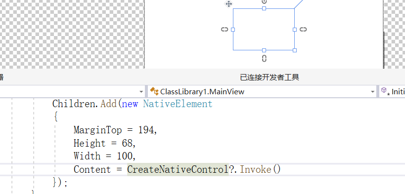The height and width of the screenshot is (194, 405).
Task: Click the 'Height = 68,' line
Action: (105, 143)
